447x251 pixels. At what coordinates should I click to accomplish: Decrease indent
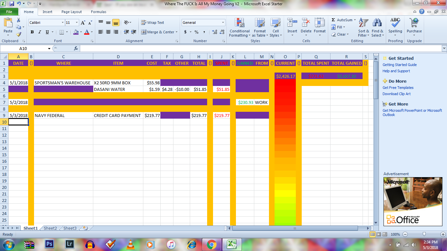click(127, 32)
